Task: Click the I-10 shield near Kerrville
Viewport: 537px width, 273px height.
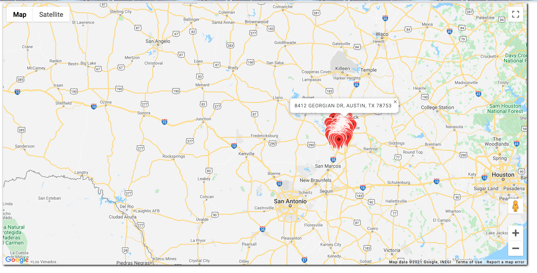Action: pos(234,145)
